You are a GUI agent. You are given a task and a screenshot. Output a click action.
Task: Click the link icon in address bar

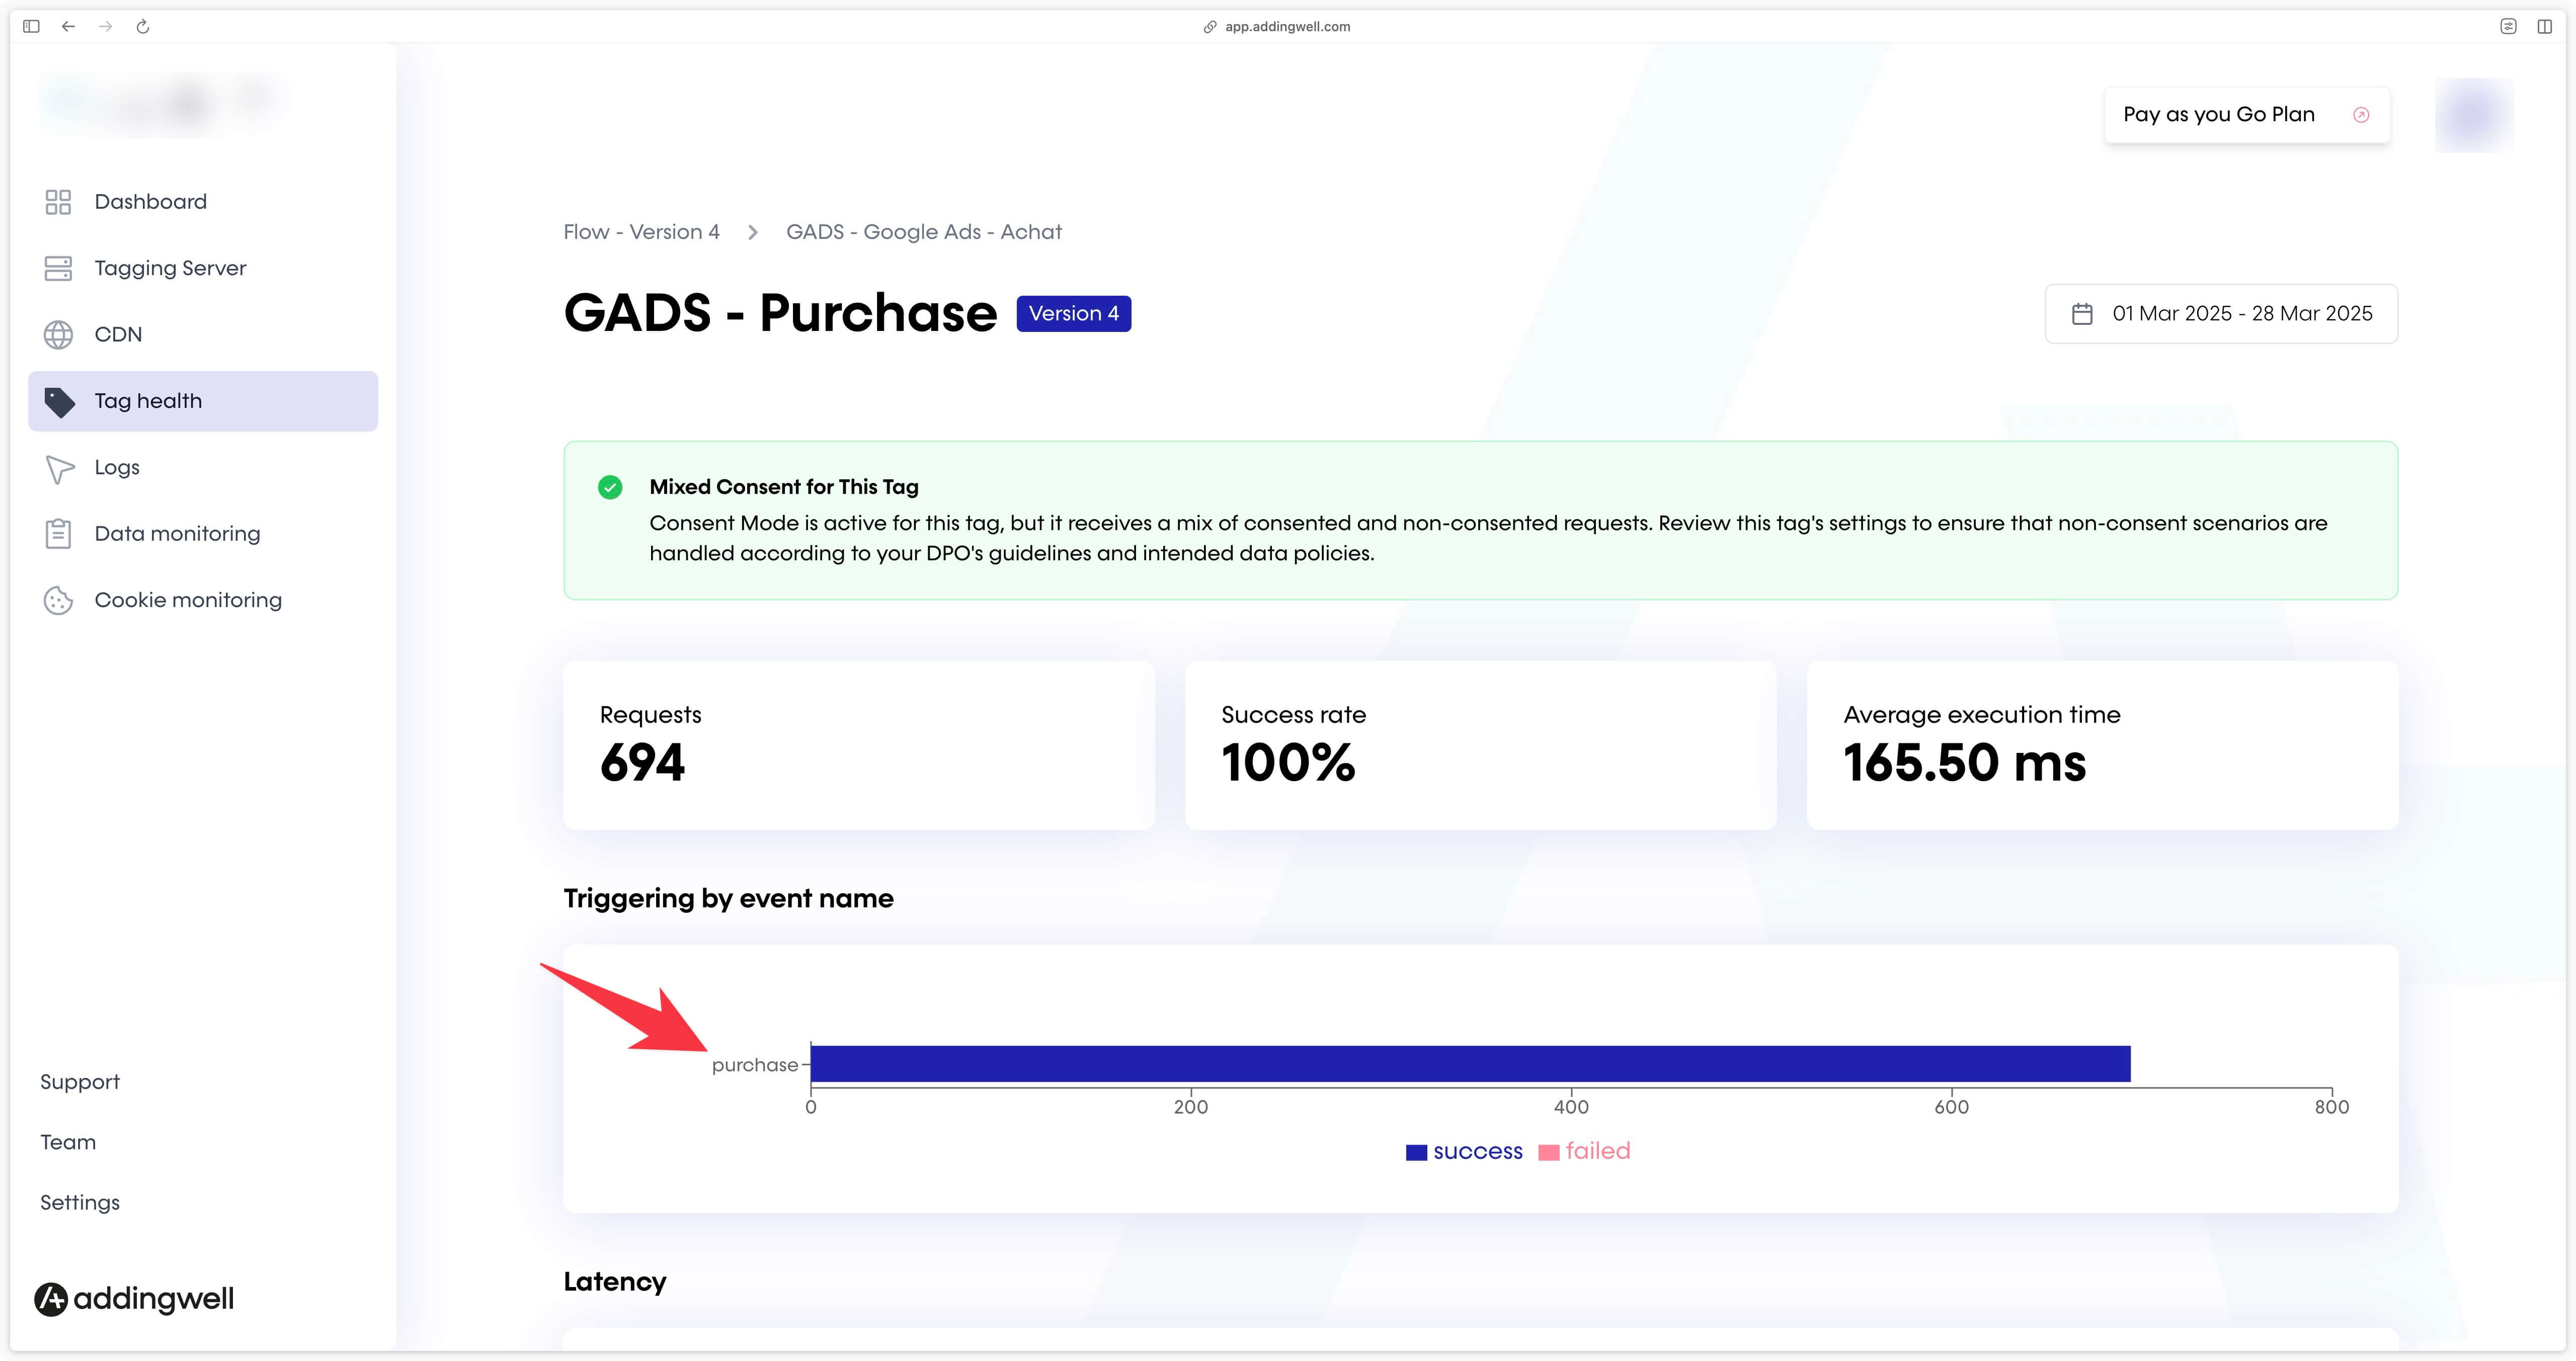[1210, 27]
